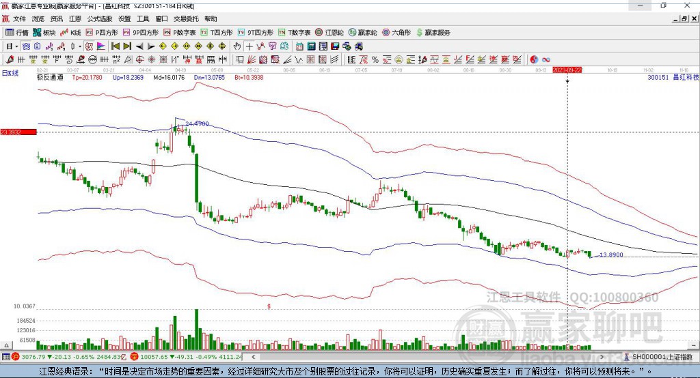Click the SH000001 上证指数 status entry
Image resolution: width=700 pixels, height=378 pixels.
coord(659,357)
